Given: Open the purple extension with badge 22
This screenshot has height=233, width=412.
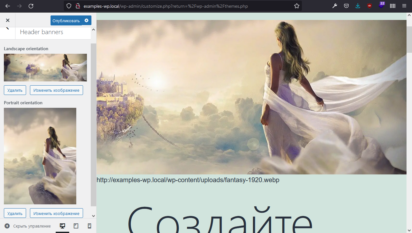Looking at the screenshot, I should 381,5.
